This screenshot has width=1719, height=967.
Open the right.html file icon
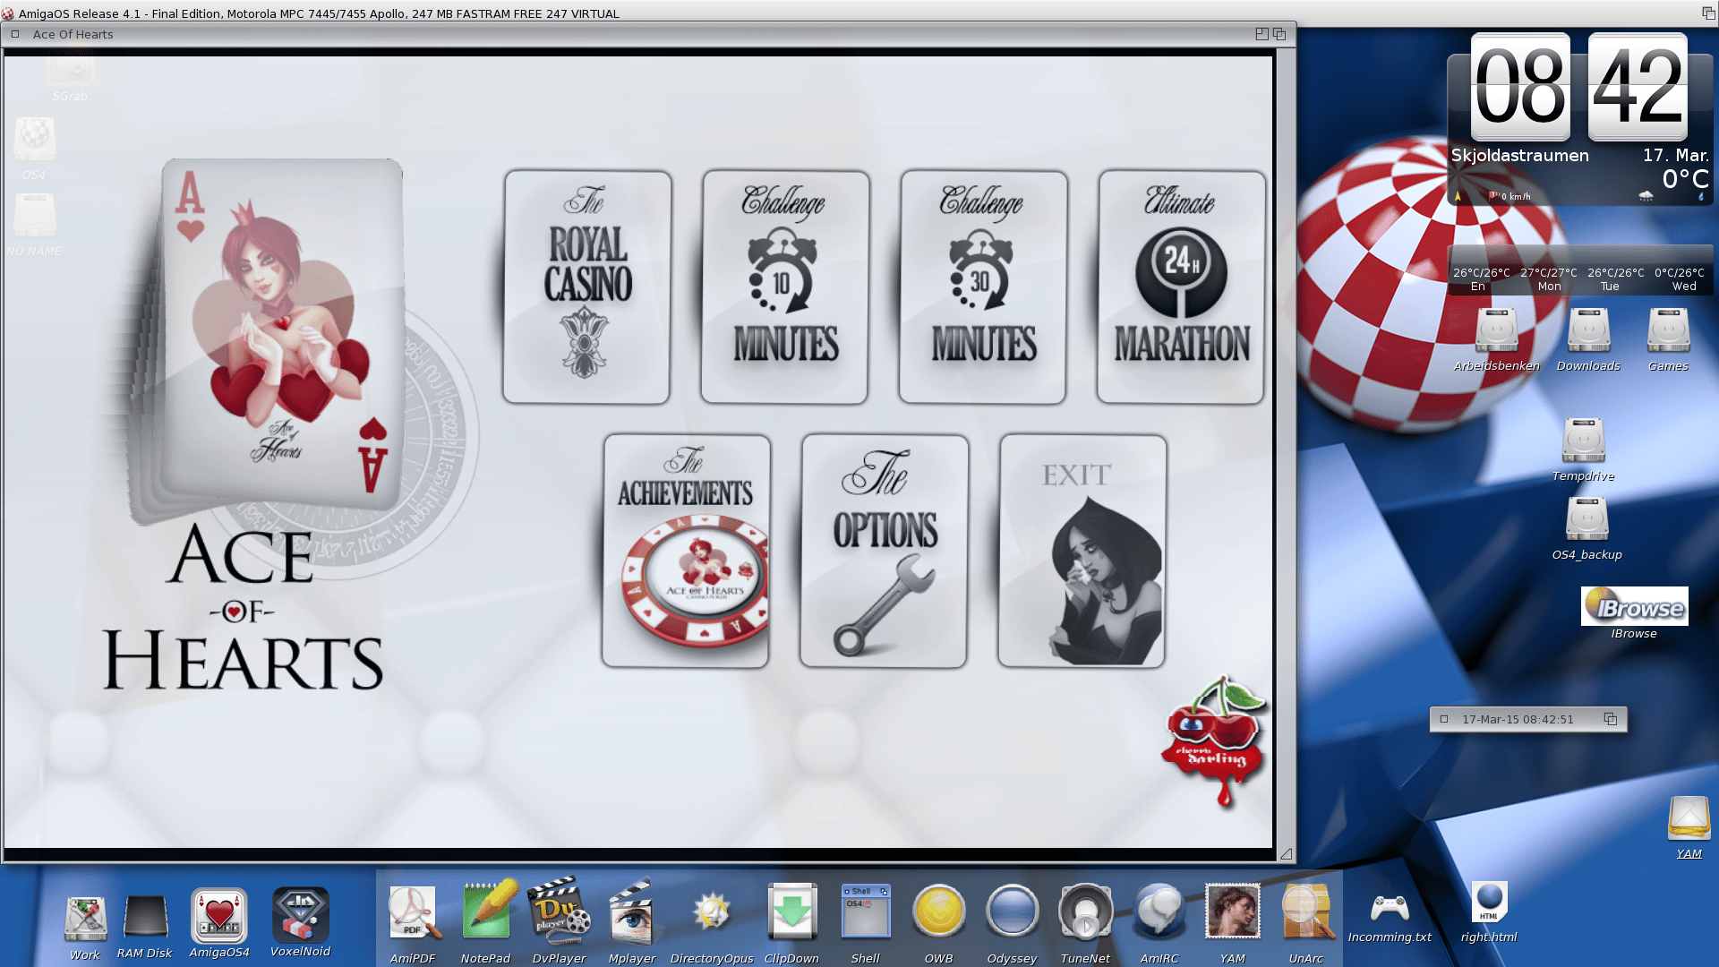(x=1489, y=903)
